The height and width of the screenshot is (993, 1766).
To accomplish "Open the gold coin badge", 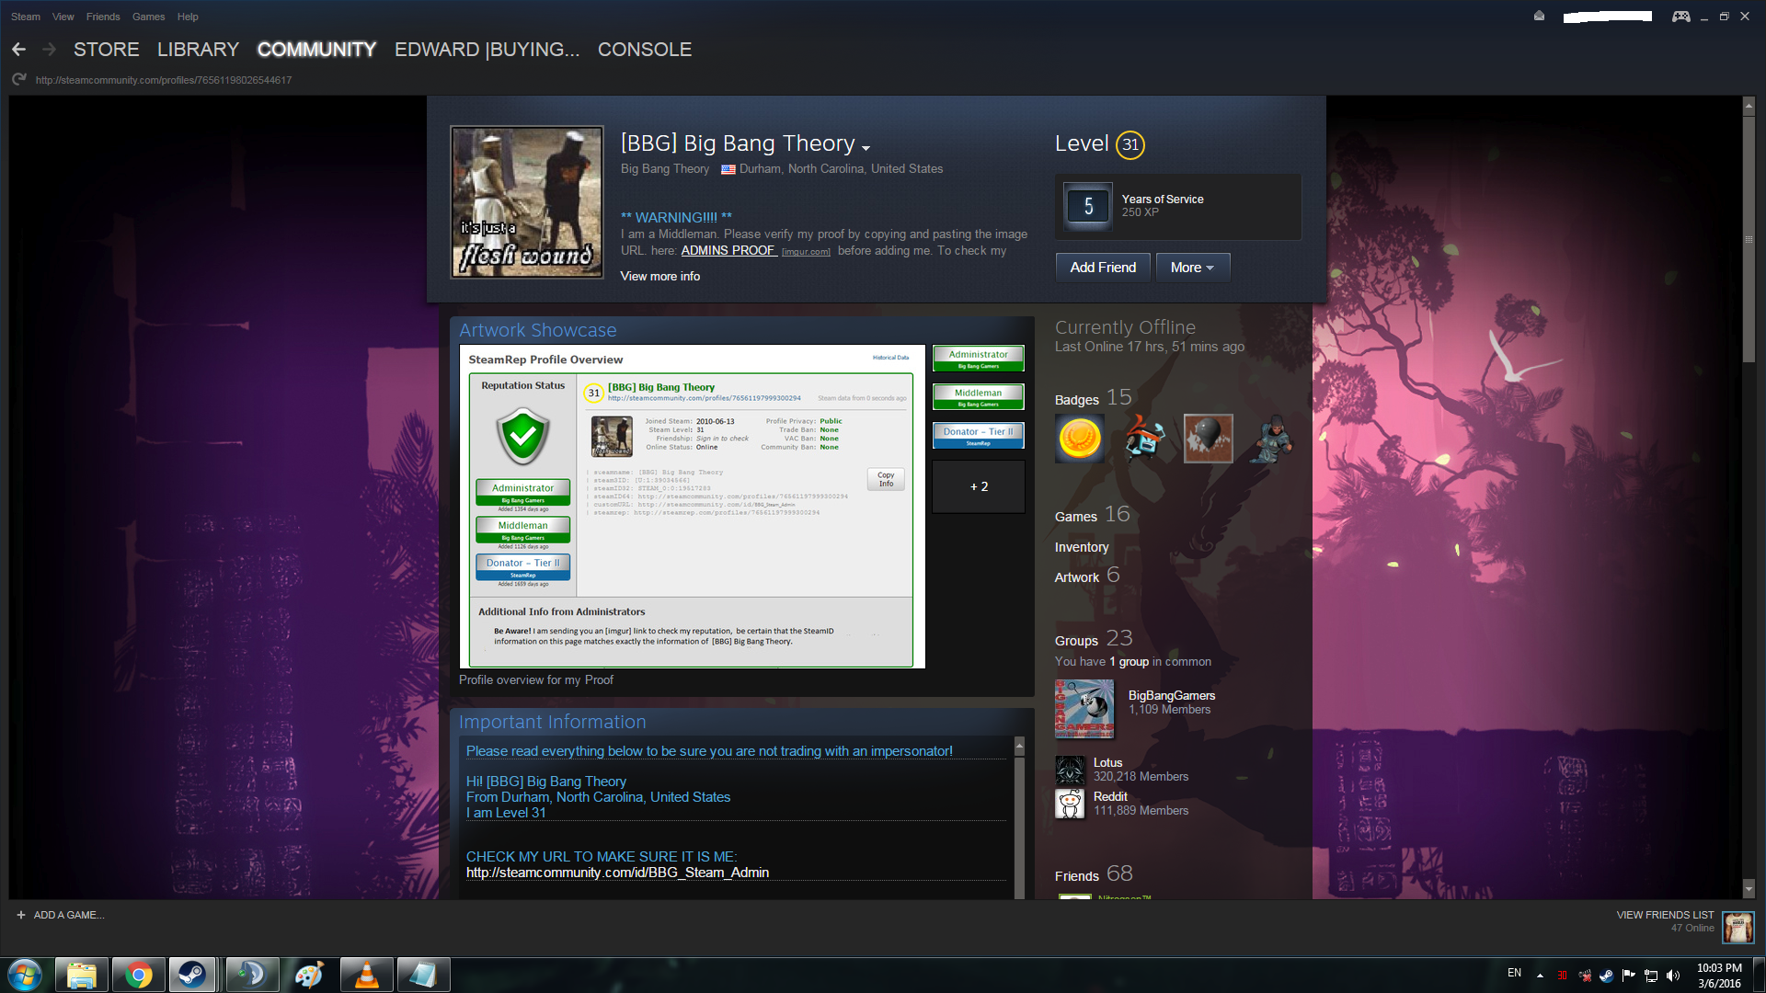I will tap(1080, 439).
